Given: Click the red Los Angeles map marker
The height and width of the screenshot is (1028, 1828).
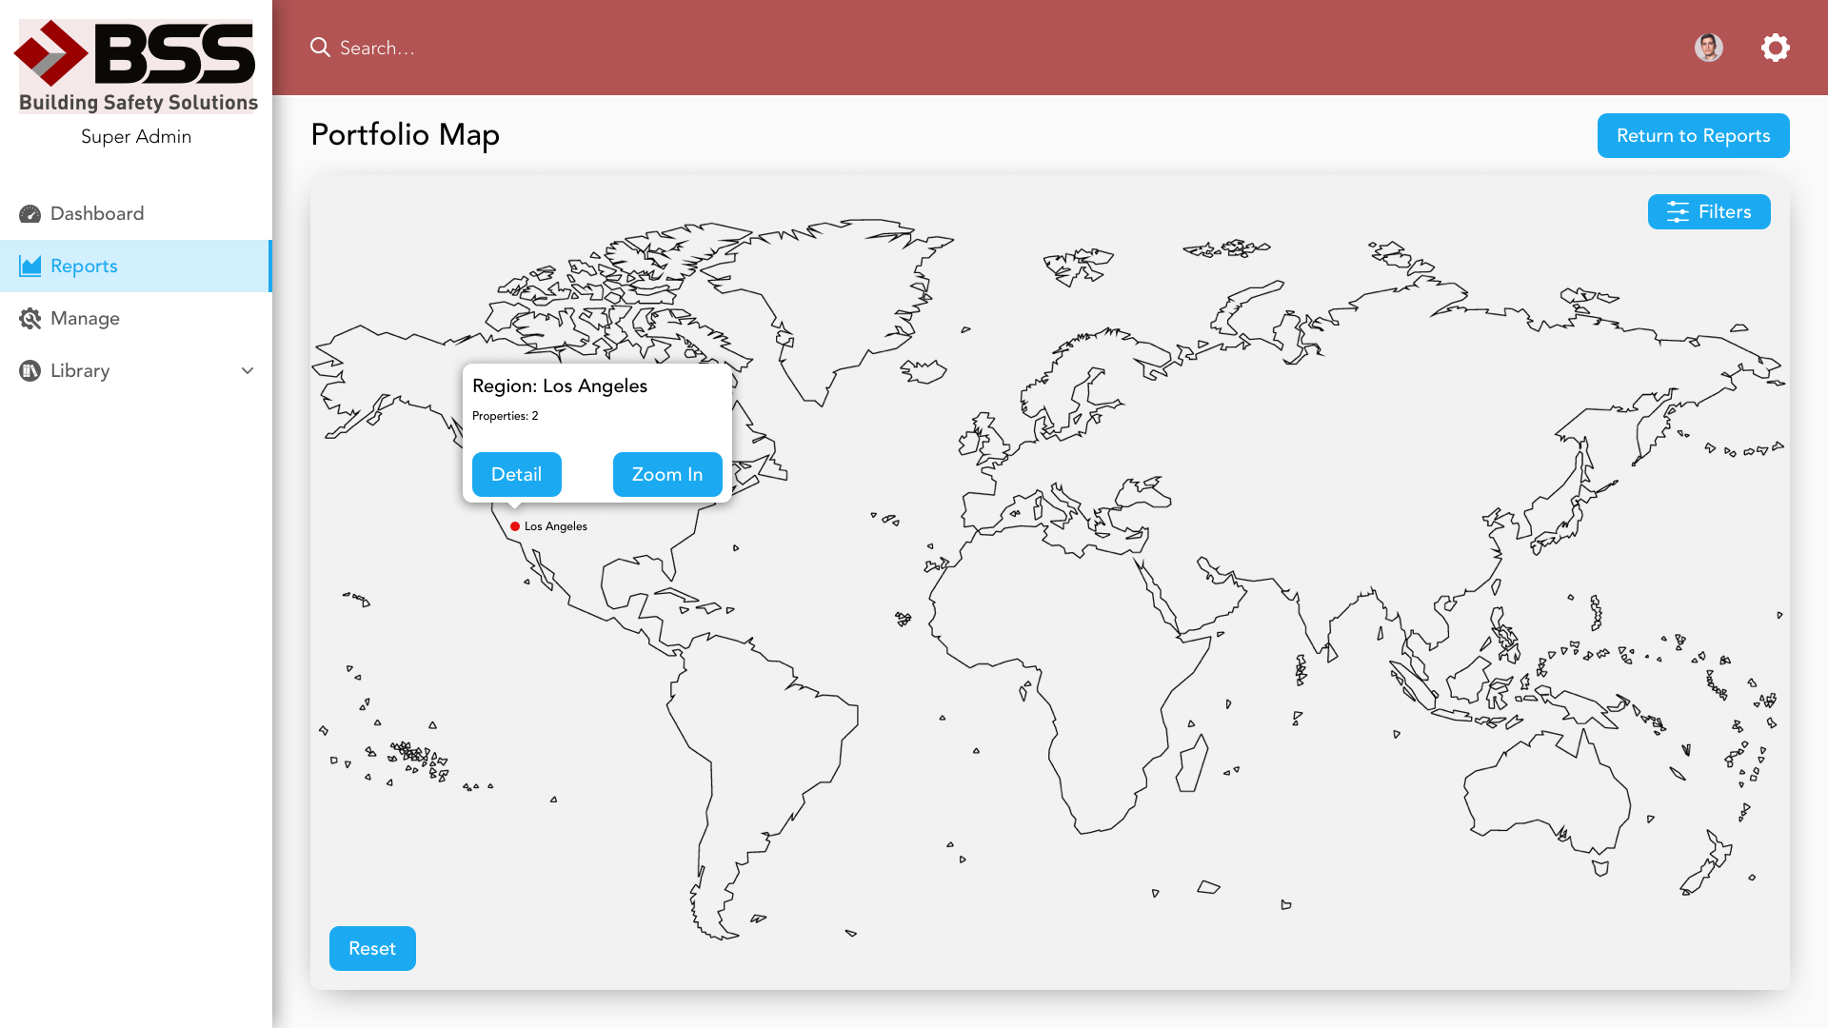Looking at the screenshot, I should 515,526.
